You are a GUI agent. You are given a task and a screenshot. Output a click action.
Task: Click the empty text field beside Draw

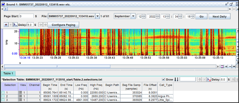tap(188, 79)
